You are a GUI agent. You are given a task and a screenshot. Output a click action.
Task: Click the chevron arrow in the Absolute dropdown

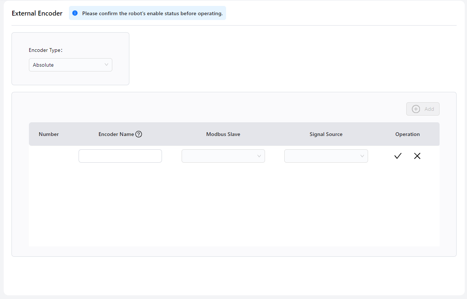(x=106, y=65)
